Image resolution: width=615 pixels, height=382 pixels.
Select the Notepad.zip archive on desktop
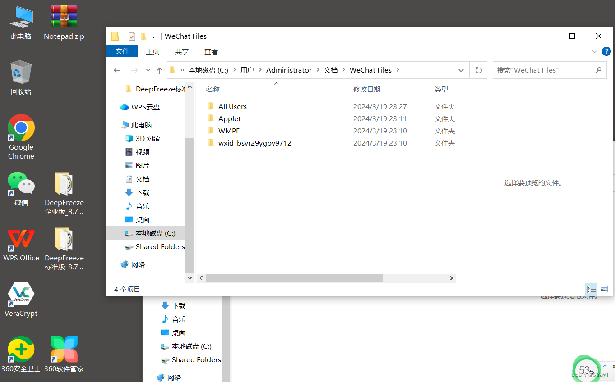tap(64, 23)
